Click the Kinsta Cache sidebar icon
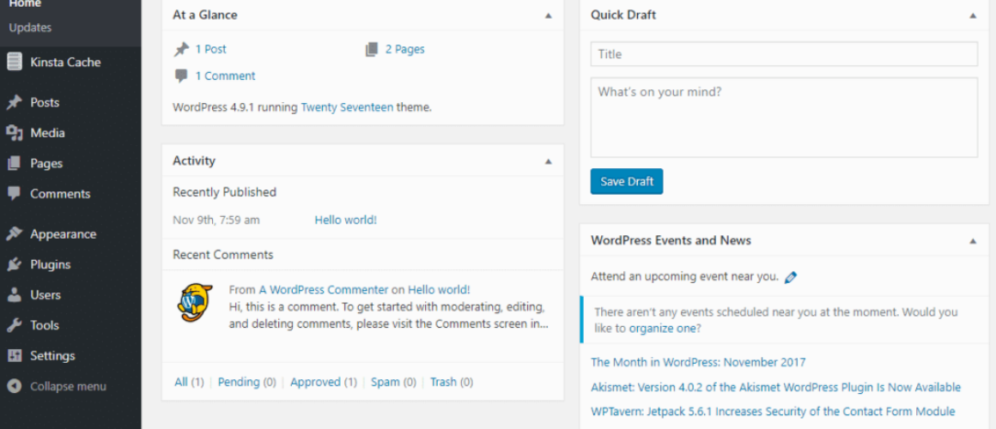The height and width of the screenshot is (429, 996). click(14, 62)
